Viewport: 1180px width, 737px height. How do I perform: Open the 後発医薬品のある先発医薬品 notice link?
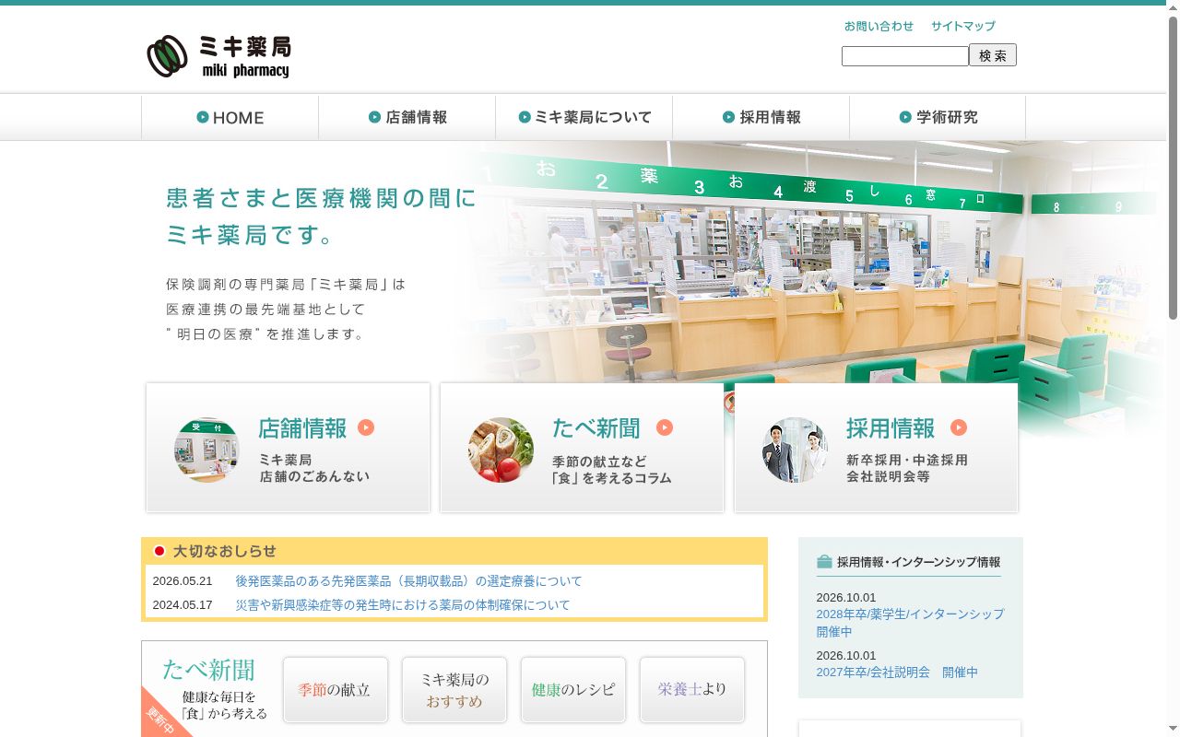tap(408, 581)
